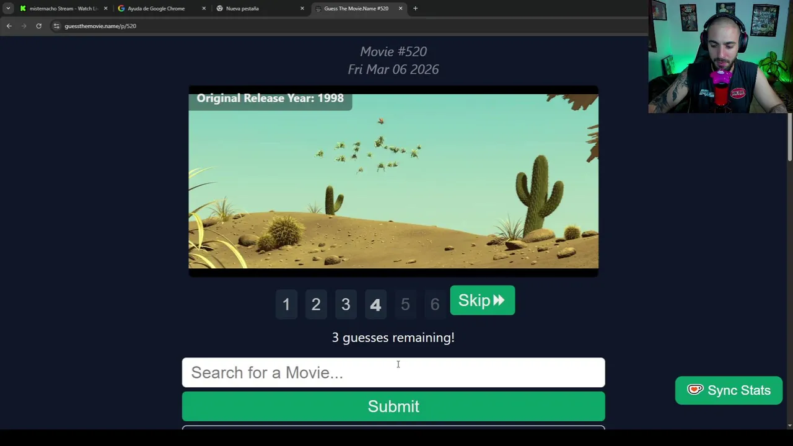Open a new browser tab
793x446 pixels.
(x=415, y=8)
